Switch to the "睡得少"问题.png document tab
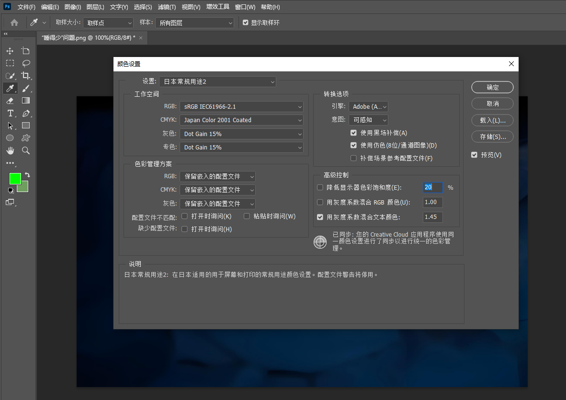566x400 pixels. coord(89,37)
